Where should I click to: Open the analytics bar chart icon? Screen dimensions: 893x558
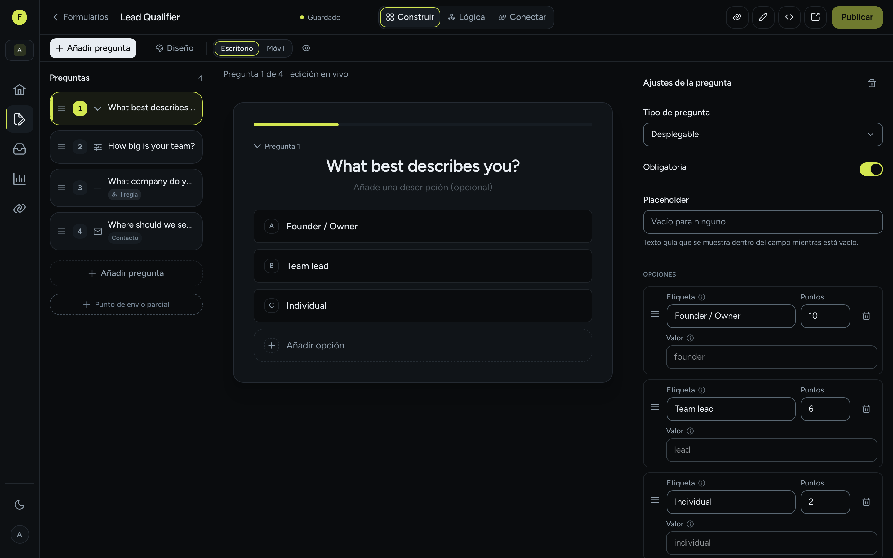pos(19,179)
